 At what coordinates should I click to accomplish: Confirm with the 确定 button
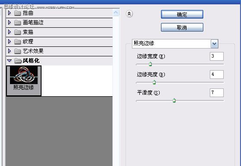click(182, 14)
